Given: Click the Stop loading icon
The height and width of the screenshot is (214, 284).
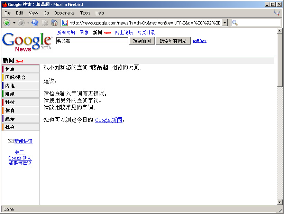Looking at the screenshot, I should point(45,23).
